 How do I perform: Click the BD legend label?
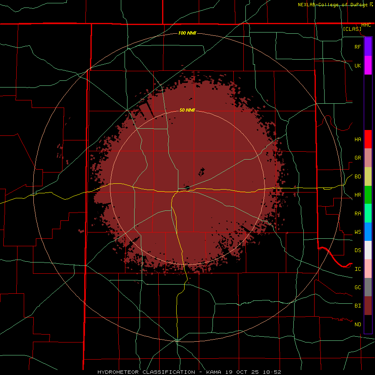(357, 177)
